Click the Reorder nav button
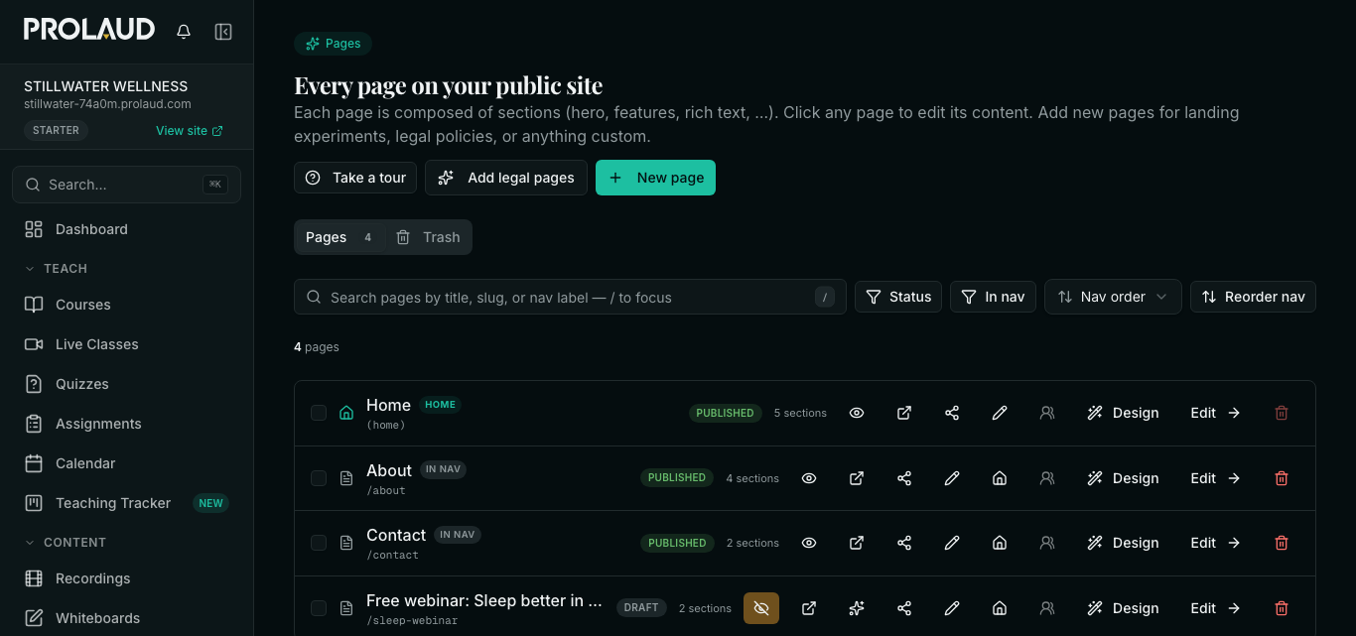The image size is (1356, 636). pos(1253,297)
